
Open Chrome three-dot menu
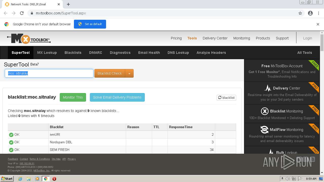click(x=318, y=13)
